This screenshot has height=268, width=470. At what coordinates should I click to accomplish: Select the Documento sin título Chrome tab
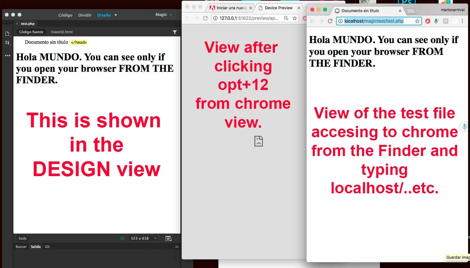point(367,11)
